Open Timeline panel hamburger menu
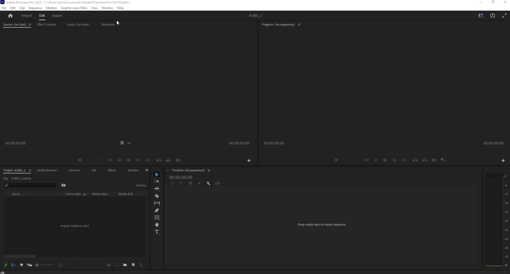 pos(209,171)
